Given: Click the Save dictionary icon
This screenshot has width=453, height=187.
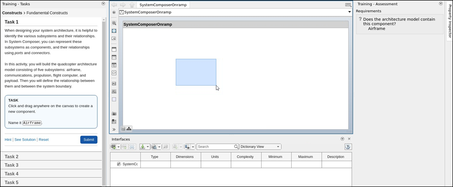Looking at the screenshot, I should point(154,147).
